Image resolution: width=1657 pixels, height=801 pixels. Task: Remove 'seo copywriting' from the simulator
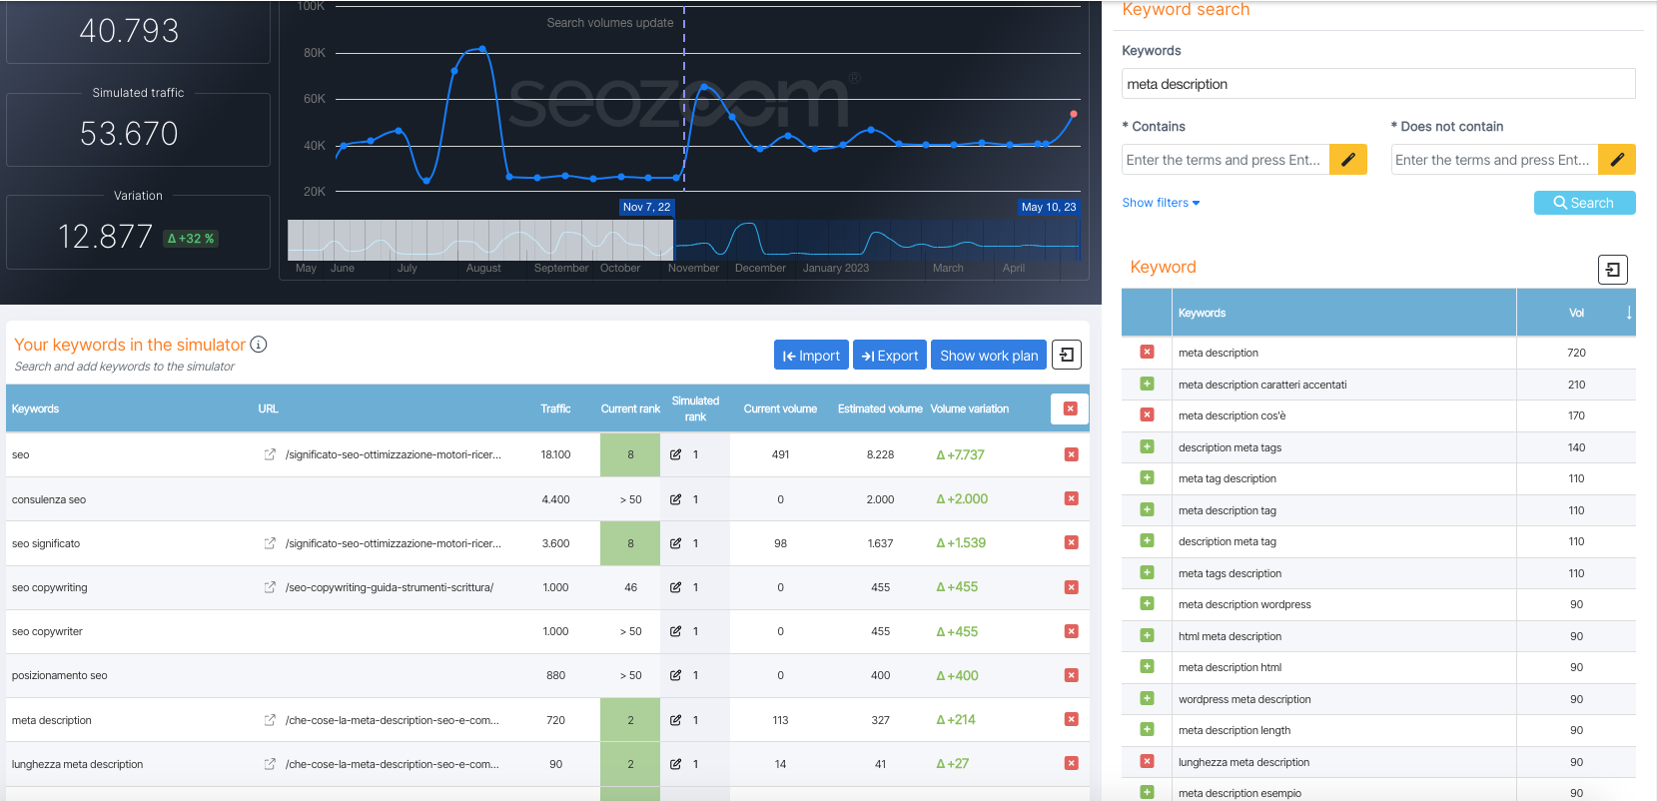pyautogui.click(x=1071, y=587)
